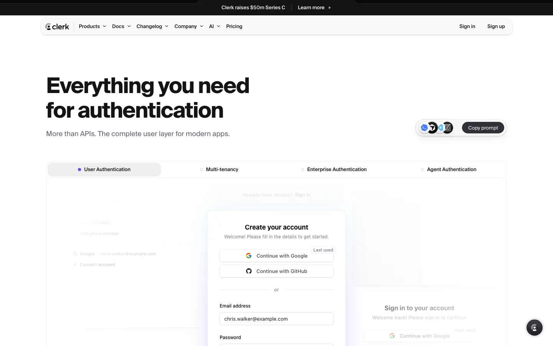This screenshot has width=553, height=346.
Task: Open the Docs dropdown
Action: pos(121,27)
